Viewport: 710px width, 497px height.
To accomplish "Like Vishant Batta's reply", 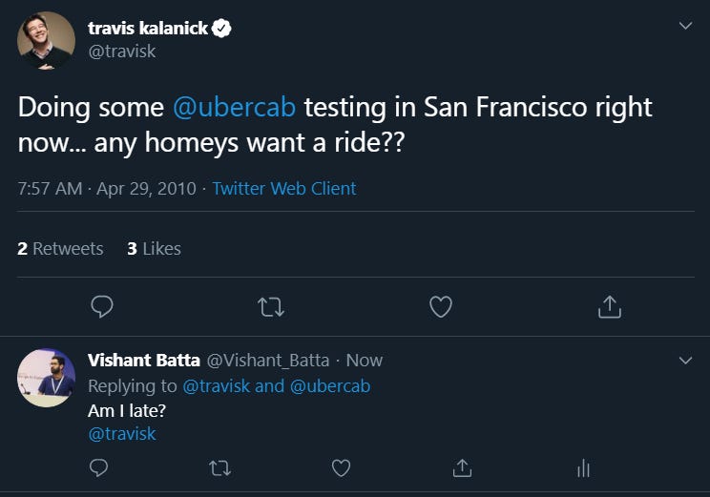I will (341, 467).
